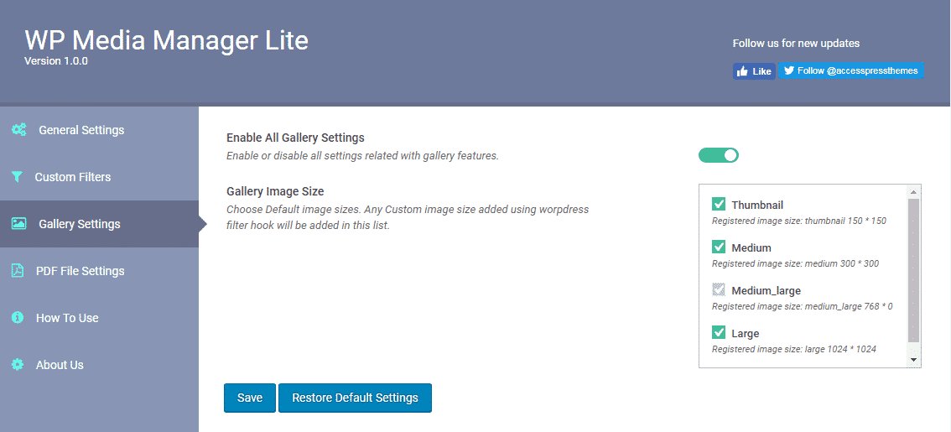Screen dimensions: 951x432
Task: Click 'Registered image size: large 1024 * 1024' text
Action: click(794, 349)
